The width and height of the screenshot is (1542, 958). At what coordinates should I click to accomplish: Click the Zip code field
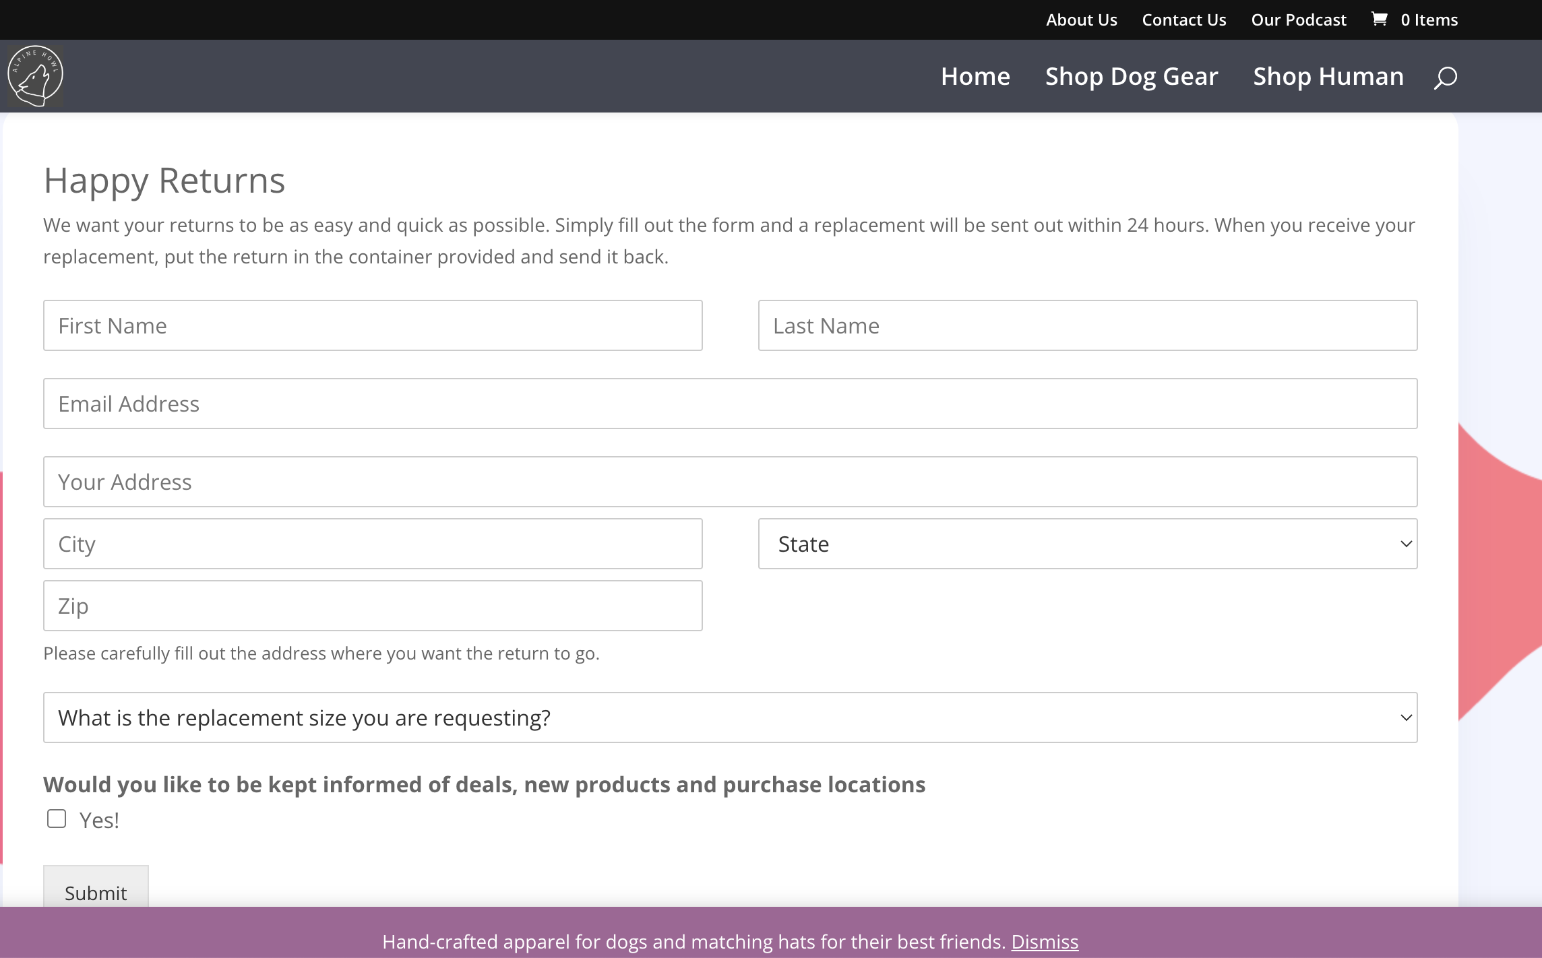pos(372,604)
